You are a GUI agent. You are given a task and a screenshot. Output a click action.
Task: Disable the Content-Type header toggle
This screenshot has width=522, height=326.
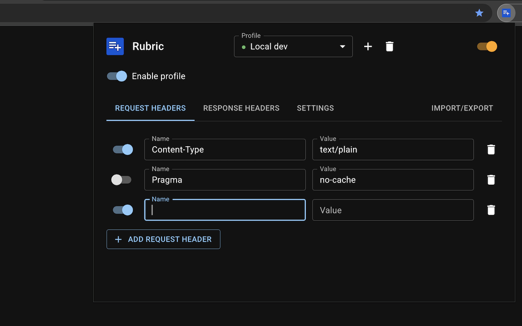(123, 150)
